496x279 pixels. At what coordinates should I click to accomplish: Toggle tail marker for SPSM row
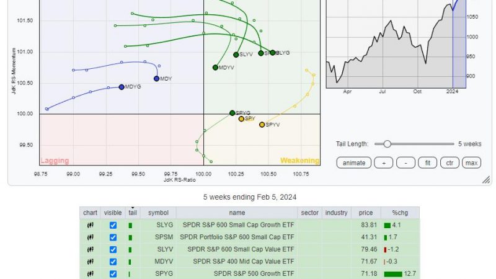(x=130, y=237)
